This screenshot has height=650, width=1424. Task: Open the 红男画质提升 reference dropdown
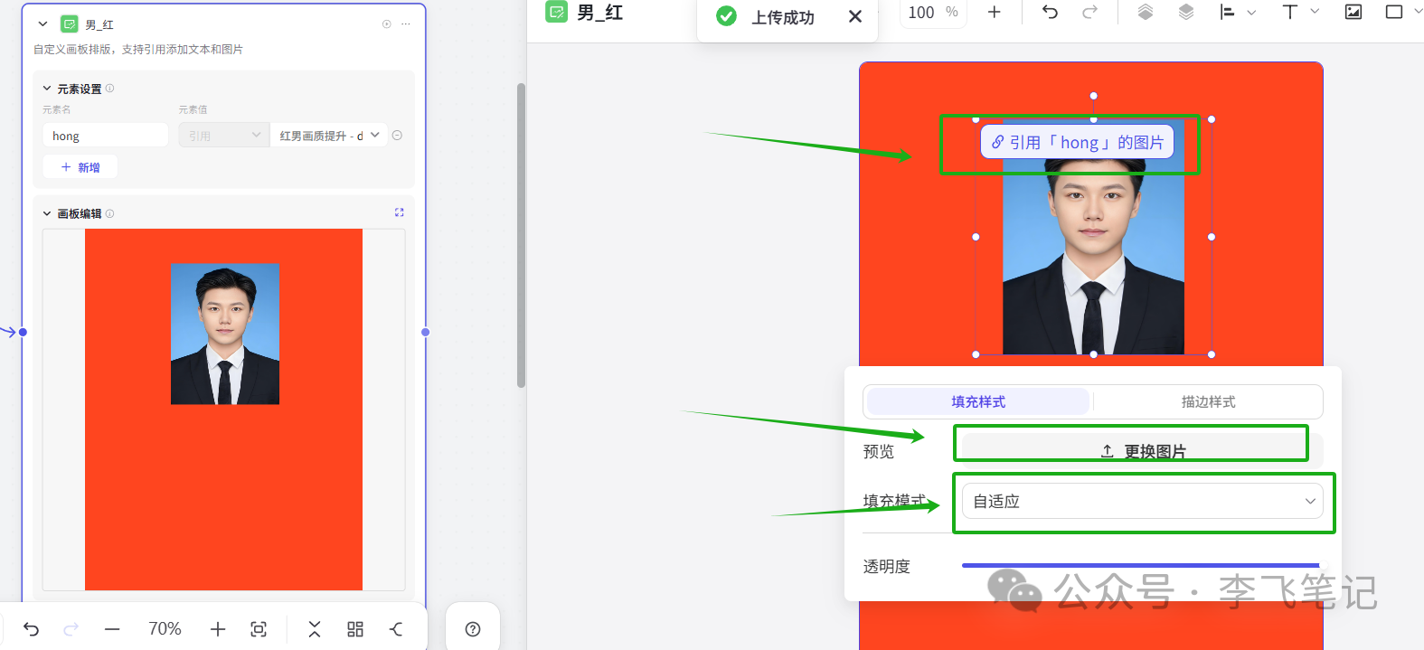coord(328,136)
